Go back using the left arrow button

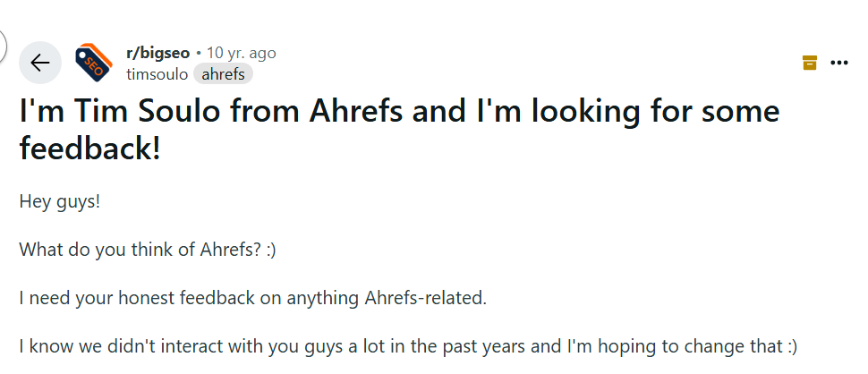[x=40, y=63]
